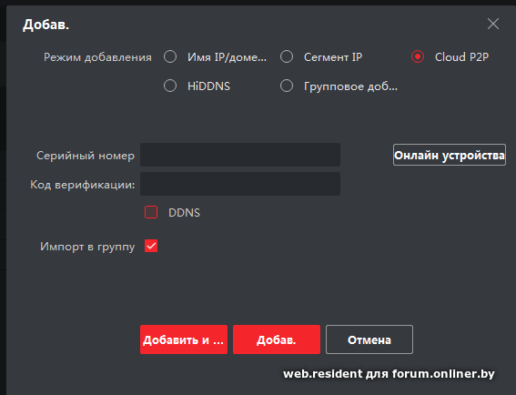The image size is (516, 395).
Task: Click the Режим добавления label
Action: coord(97,57)
